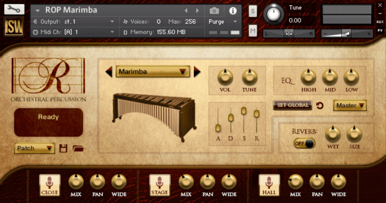Open the wrench instrument edit mode
Screen dimensions: 386x203
tap(14, 9)
